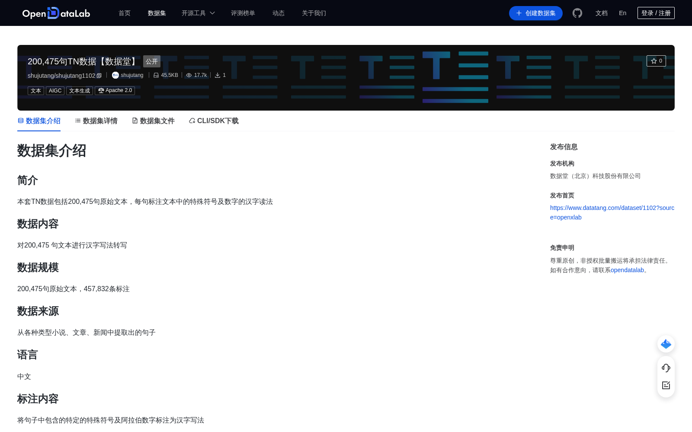692x432 pixels.
Task: Click the 数据内容 heading
Action: [38, 224]
